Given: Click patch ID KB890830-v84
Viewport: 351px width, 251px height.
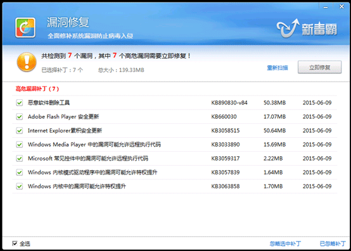Looking at the screenshot, I should [229, 102].
